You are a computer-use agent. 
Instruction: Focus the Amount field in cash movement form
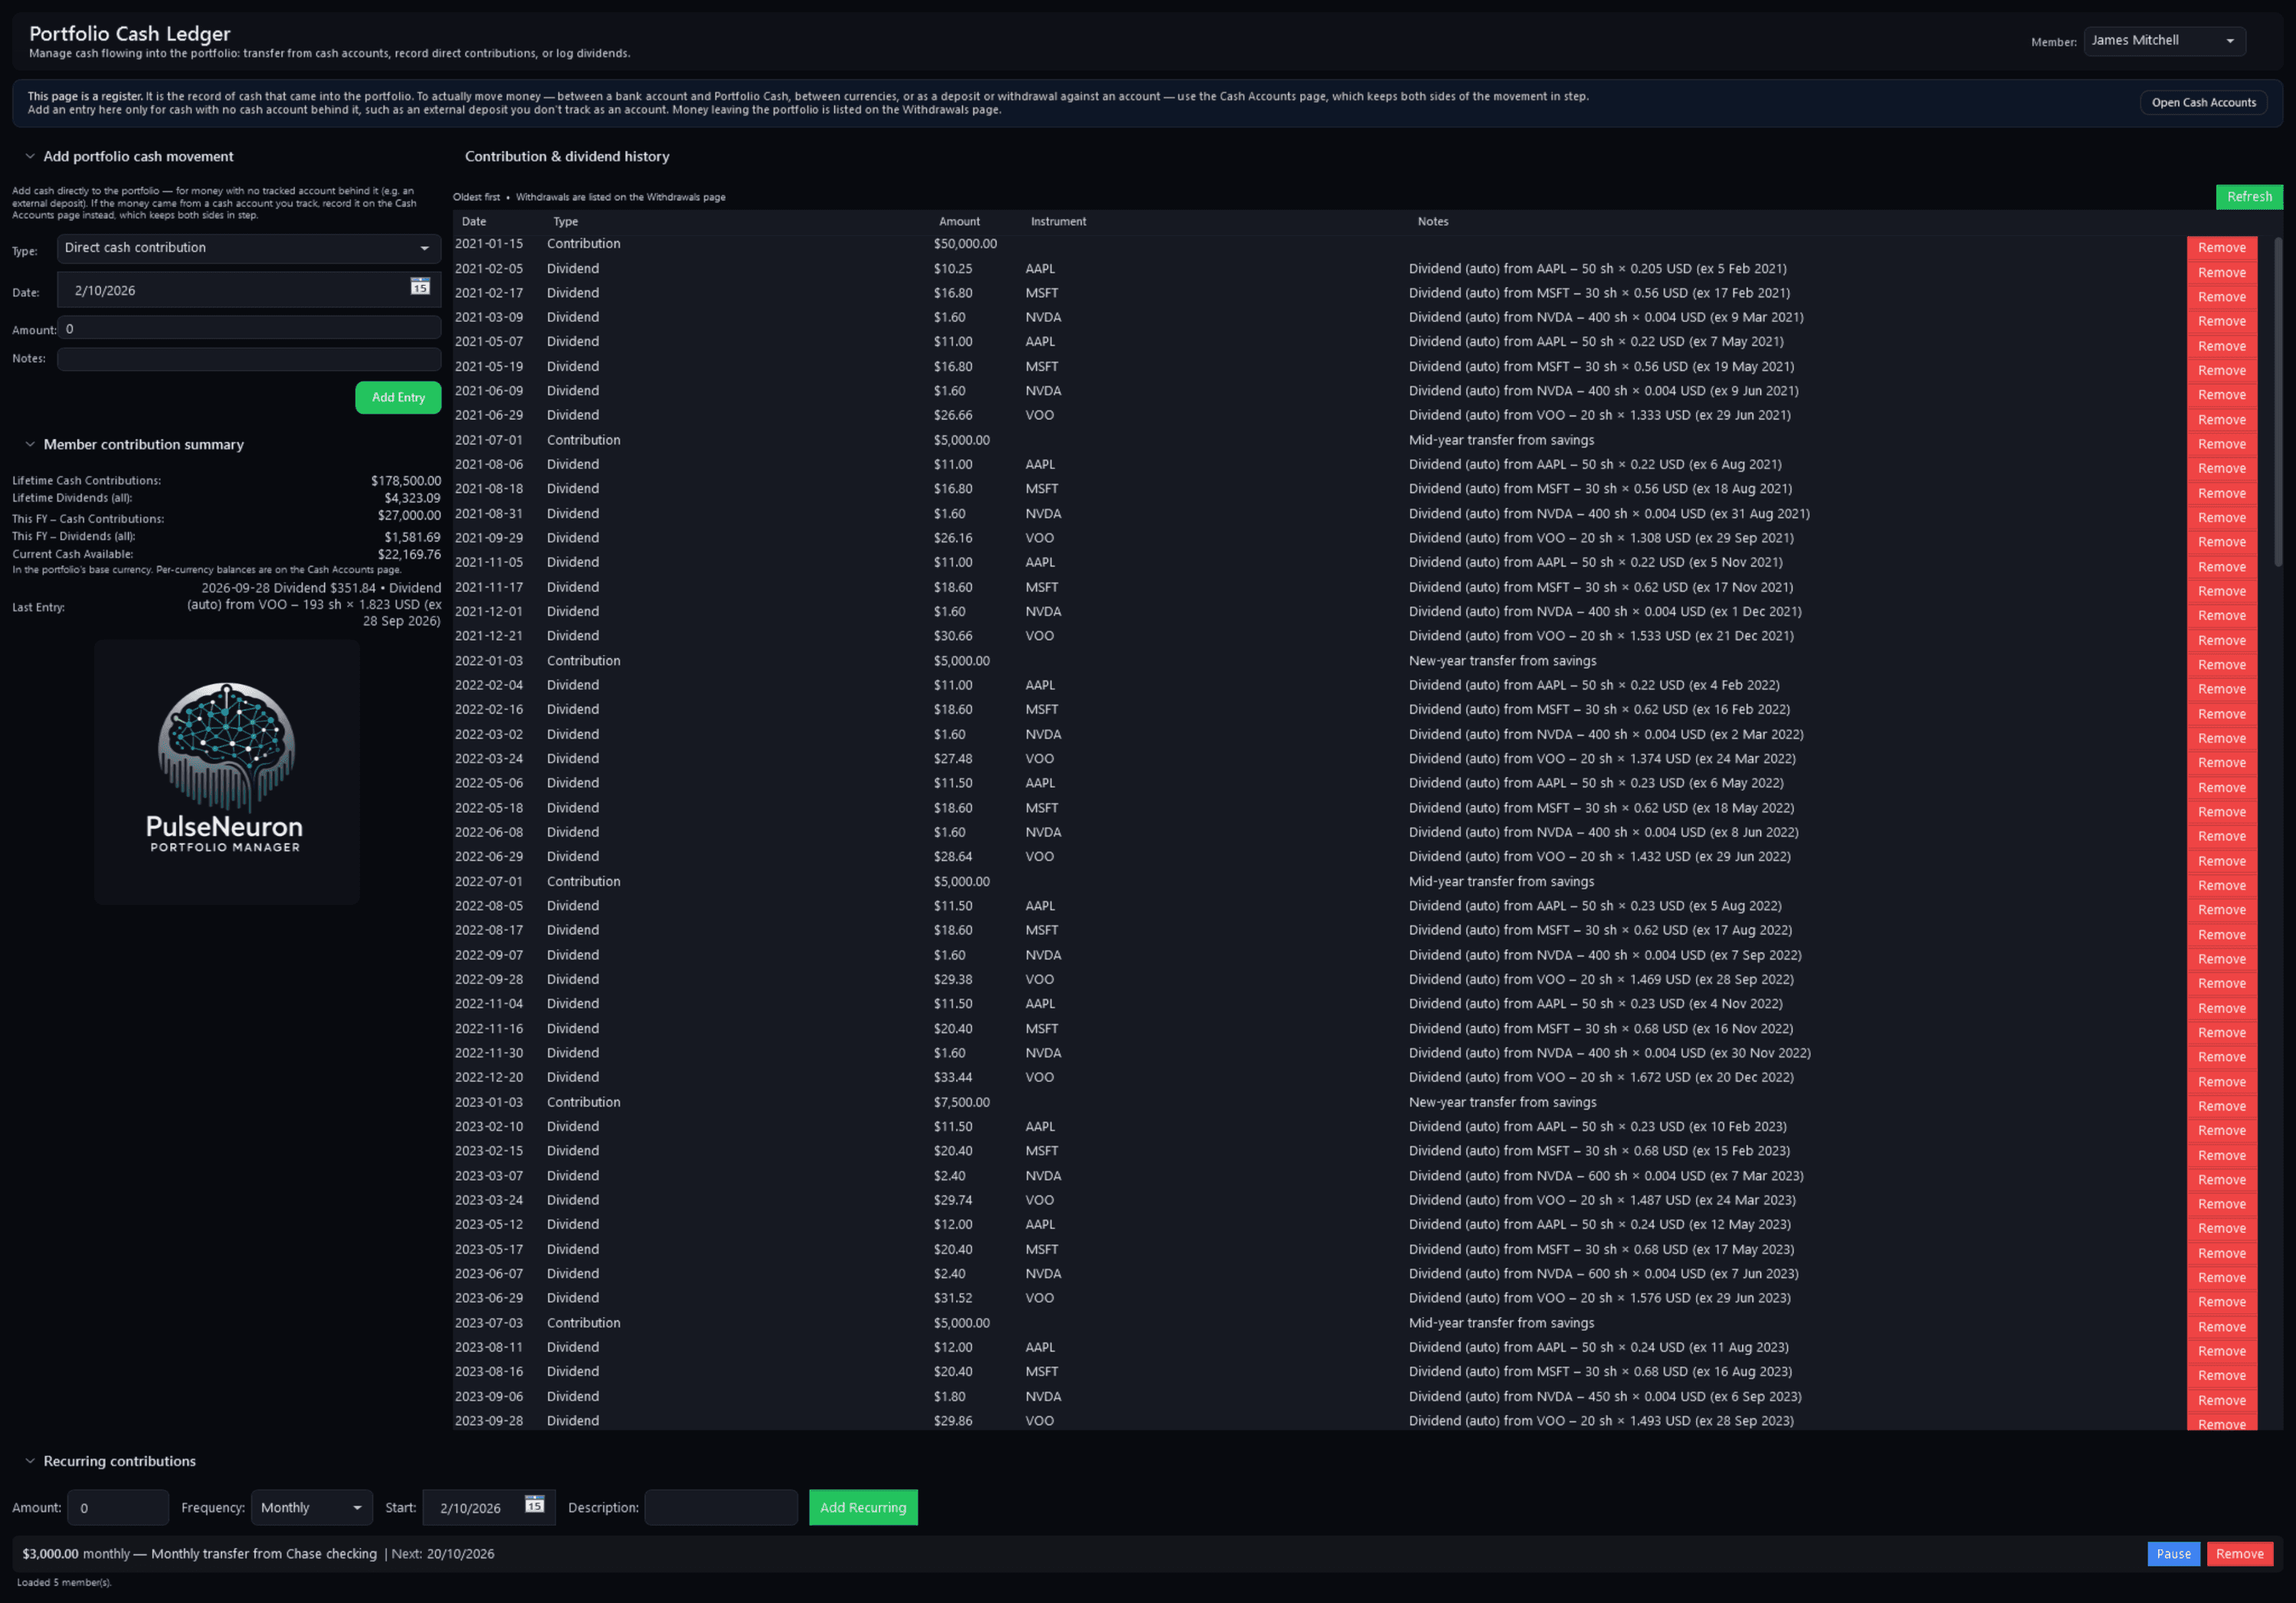pos(249,328)
